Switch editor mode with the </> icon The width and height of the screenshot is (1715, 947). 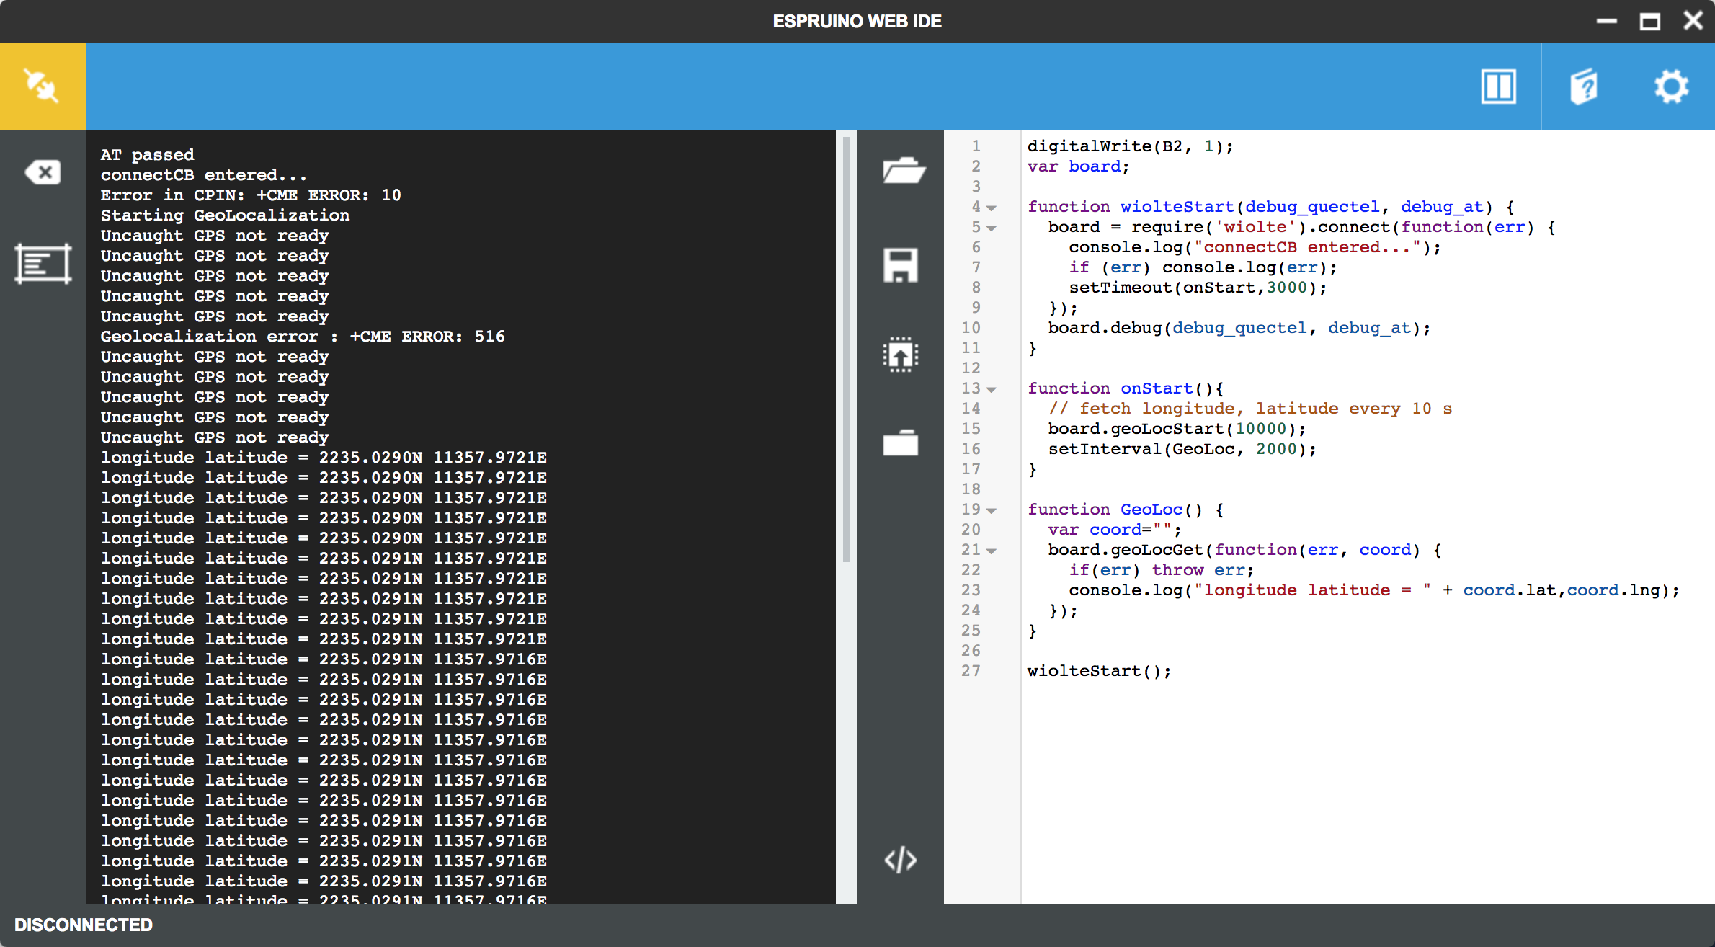(x=900, y=860)
